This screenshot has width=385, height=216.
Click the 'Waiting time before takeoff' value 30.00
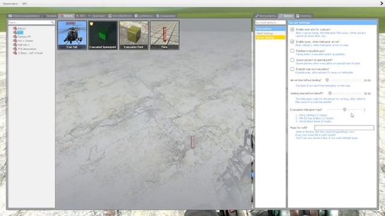(x=367, y=94)
